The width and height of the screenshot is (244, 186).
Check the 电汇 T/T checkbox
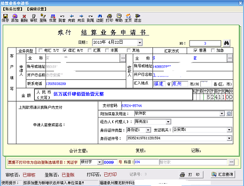tap(40, 50)
